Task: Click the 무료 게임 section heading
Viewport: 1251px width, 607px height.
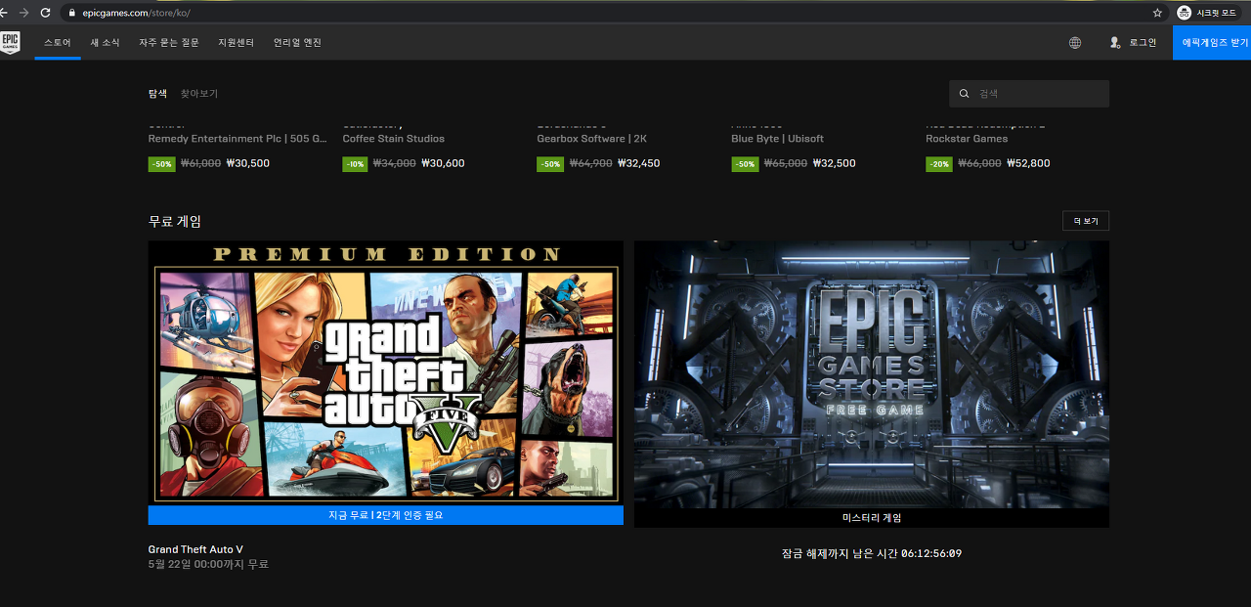Action: point(175,222)
